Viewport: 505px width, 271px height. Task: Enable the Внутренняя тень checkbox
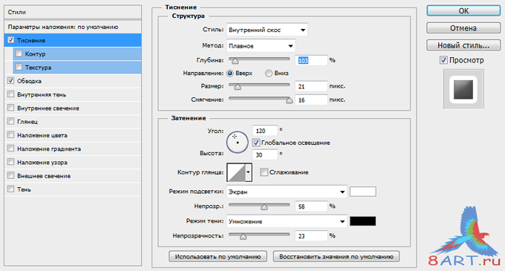click(x=10, y=94)
